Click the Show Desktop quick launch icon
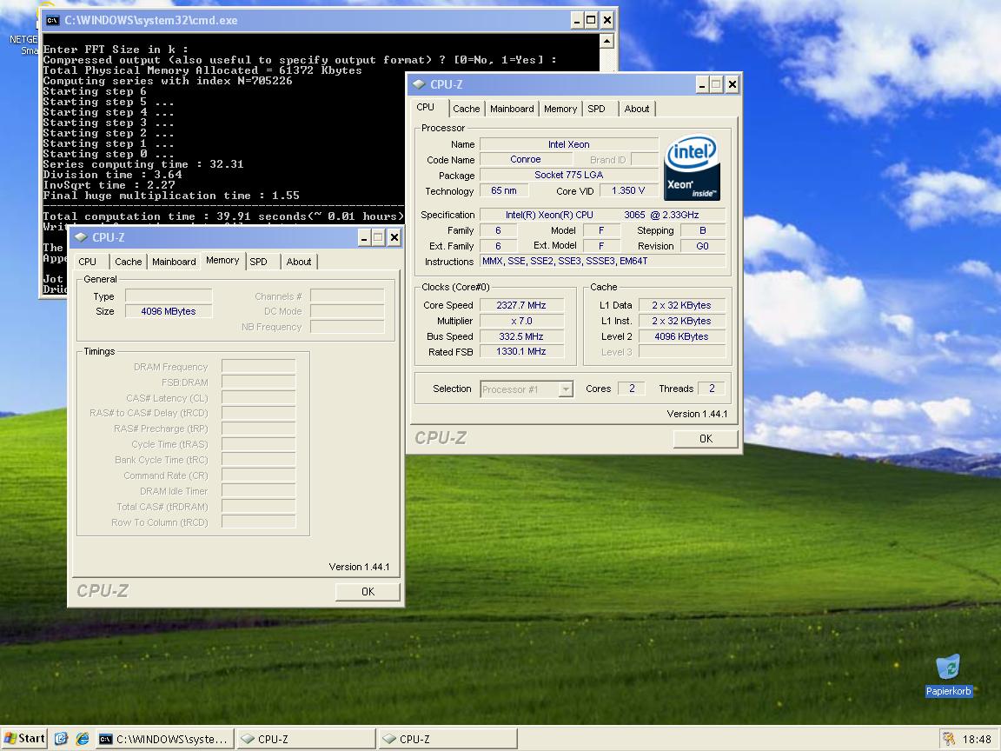 (61, 739)
